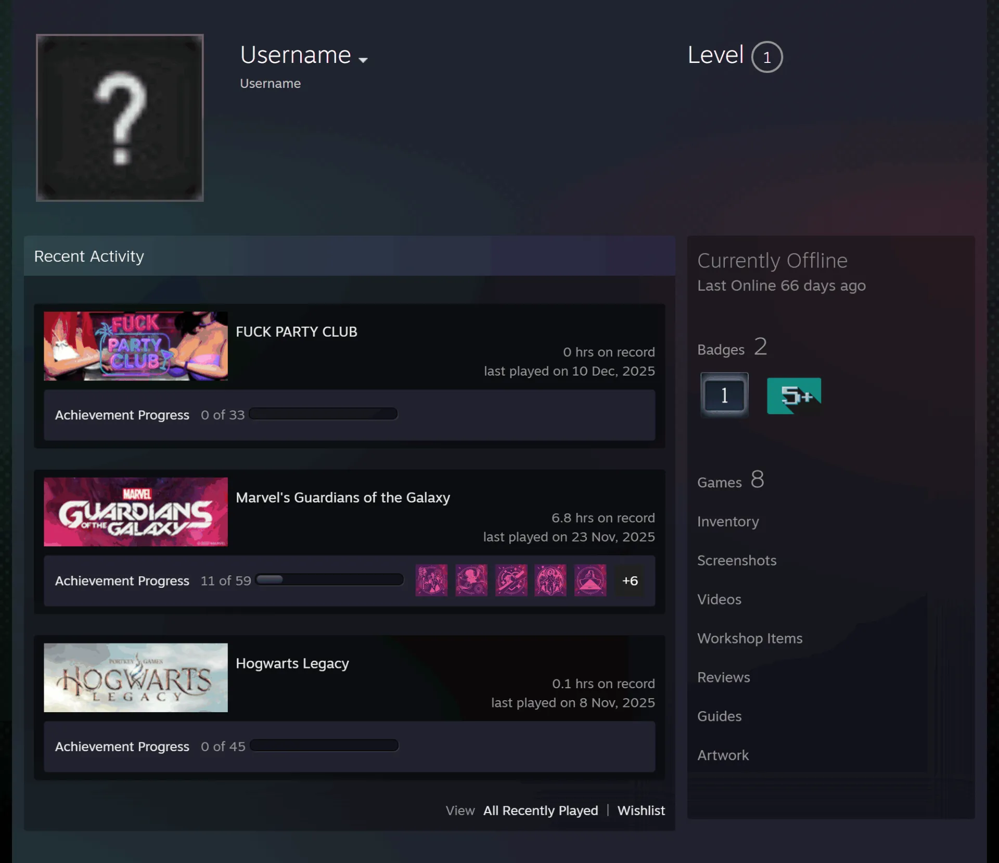This screenshot has height=863, width=999.
Task: Click the large Username profile name
Action: click(296, 55)
